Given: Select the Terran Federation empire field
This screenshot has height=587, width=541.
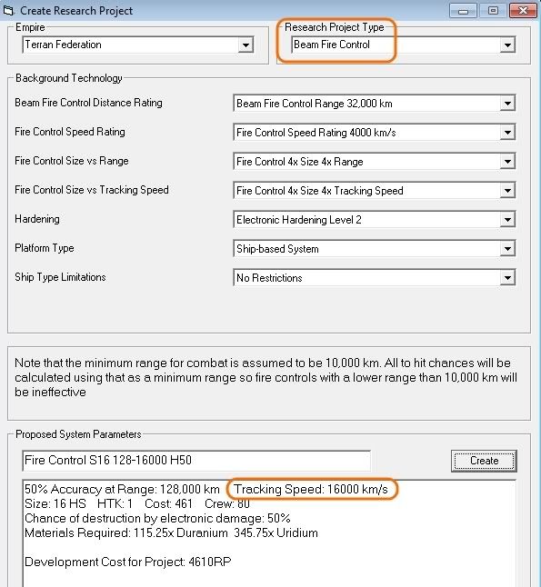Looking at the screenshot, I should (x=138, y=45).
